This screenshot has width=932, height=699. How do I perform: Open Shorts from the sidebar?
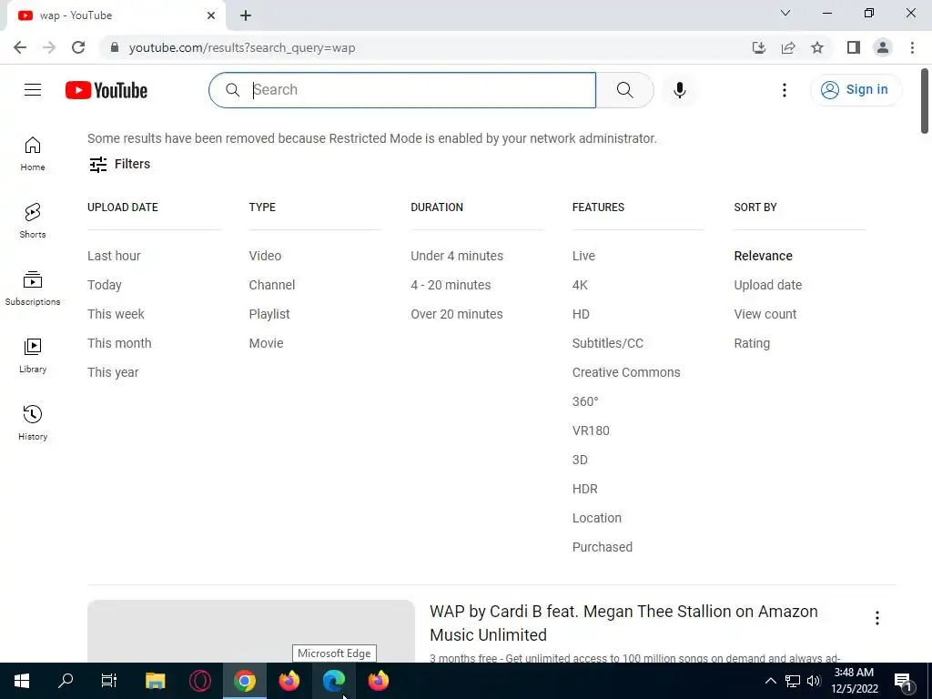(33, 220)
